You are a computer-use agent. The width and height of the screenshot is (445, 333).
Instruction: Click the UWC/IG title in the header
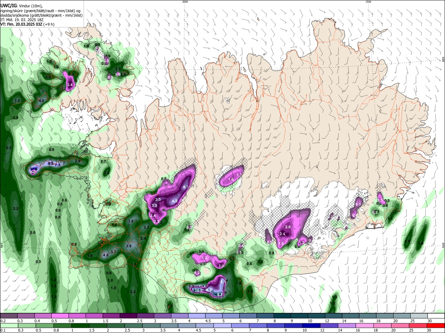click(x=8, y=6)
